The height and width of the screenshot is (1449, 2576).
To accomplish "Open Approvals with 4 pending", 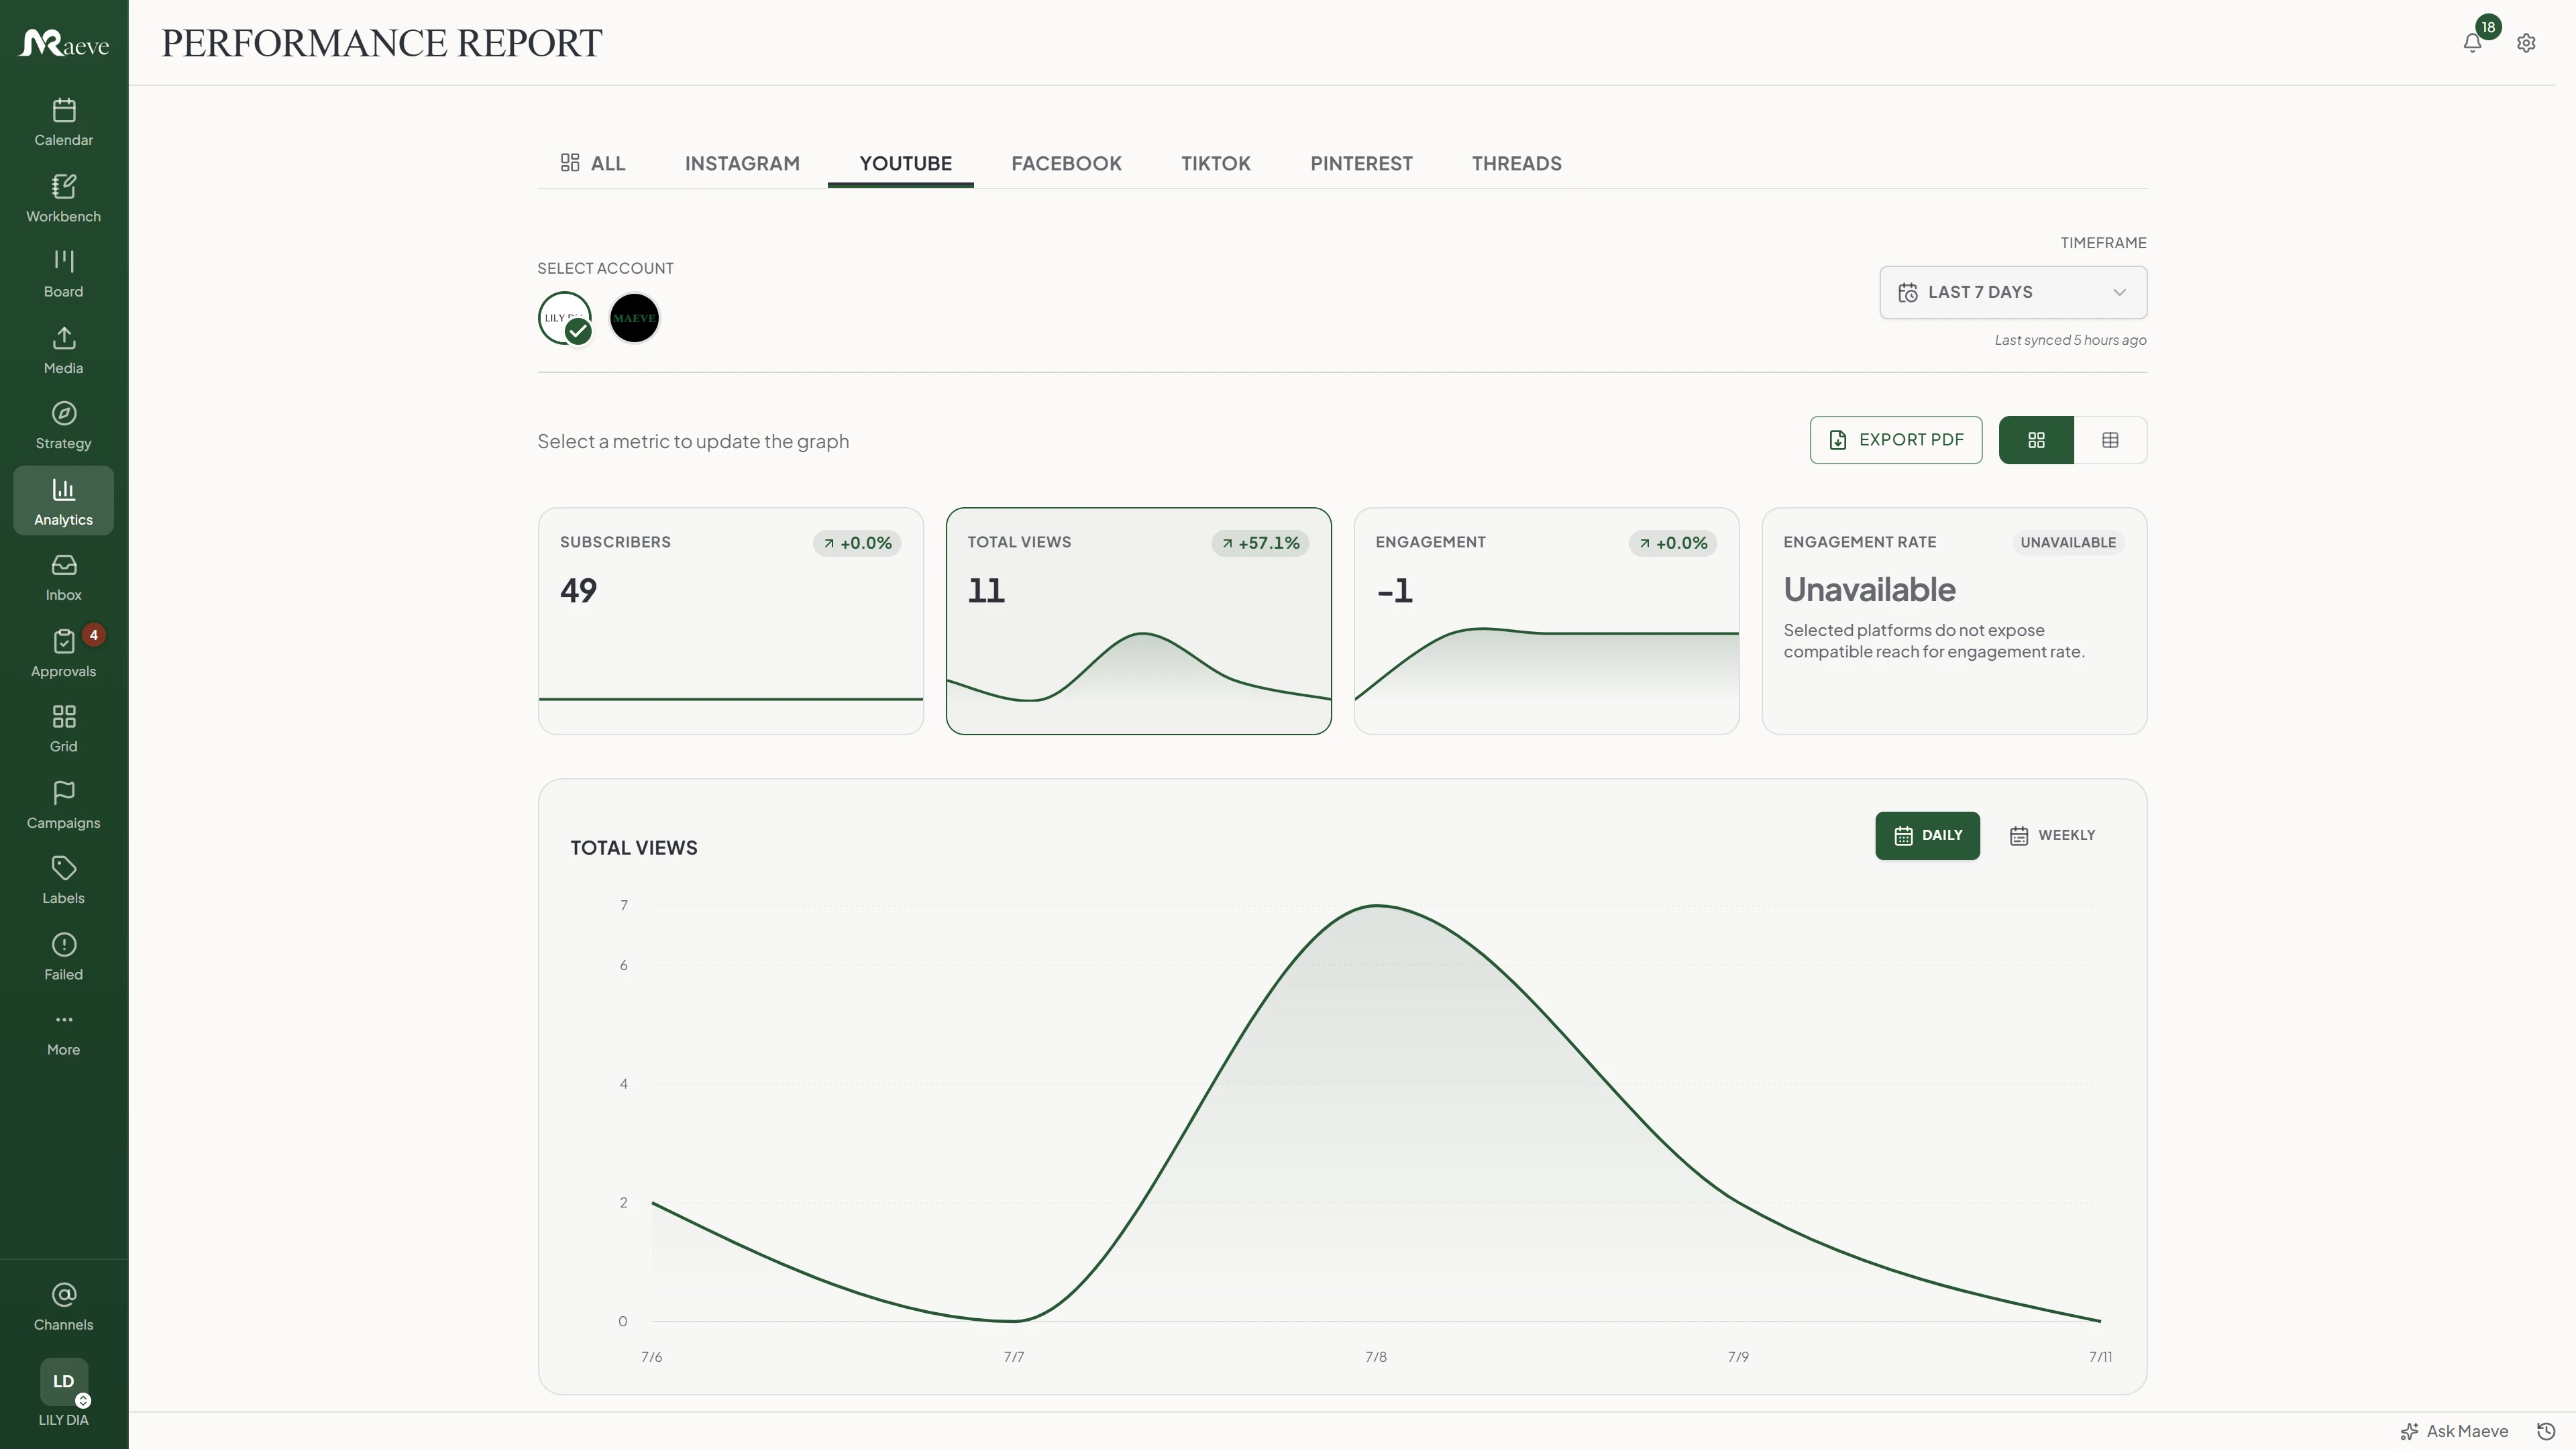I will [63, 653].
